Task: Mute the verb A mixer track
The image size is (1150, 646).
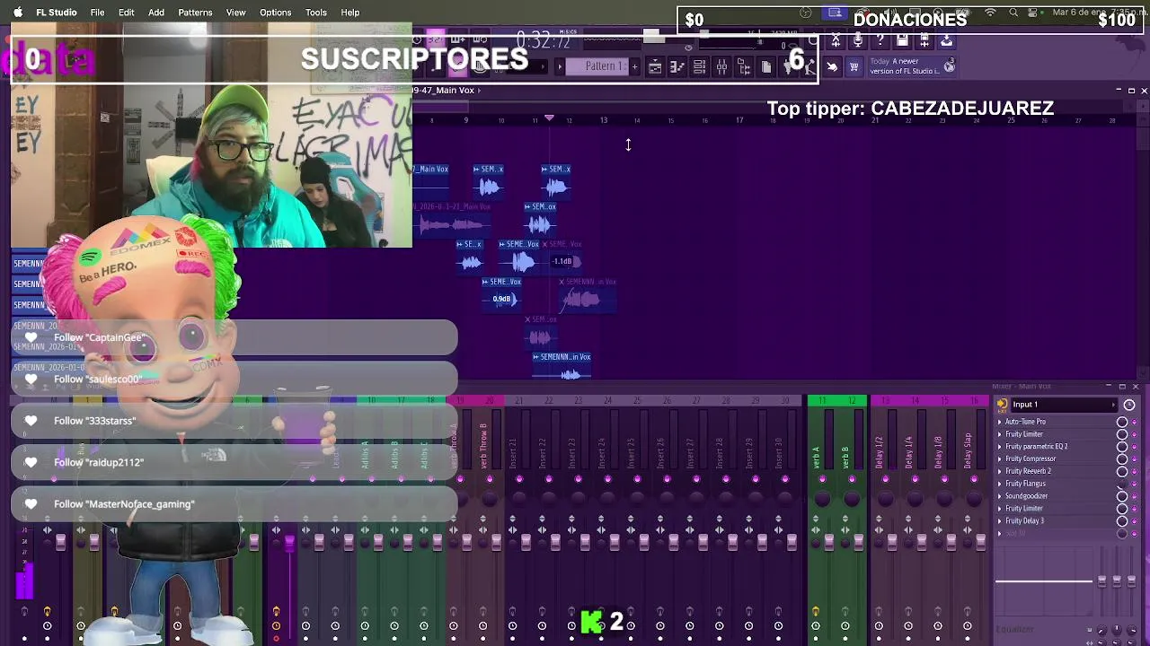Action: (822, 479)
